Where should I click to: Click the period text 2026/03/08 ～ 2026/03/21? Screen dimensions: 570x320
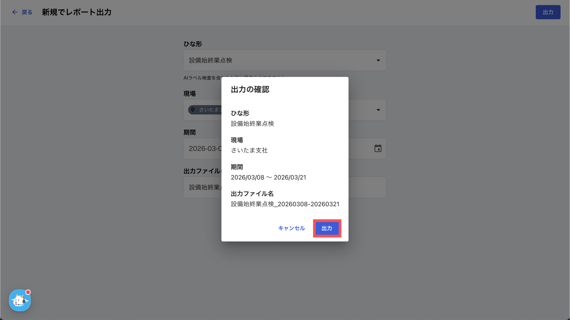click(x=268, y=177)
